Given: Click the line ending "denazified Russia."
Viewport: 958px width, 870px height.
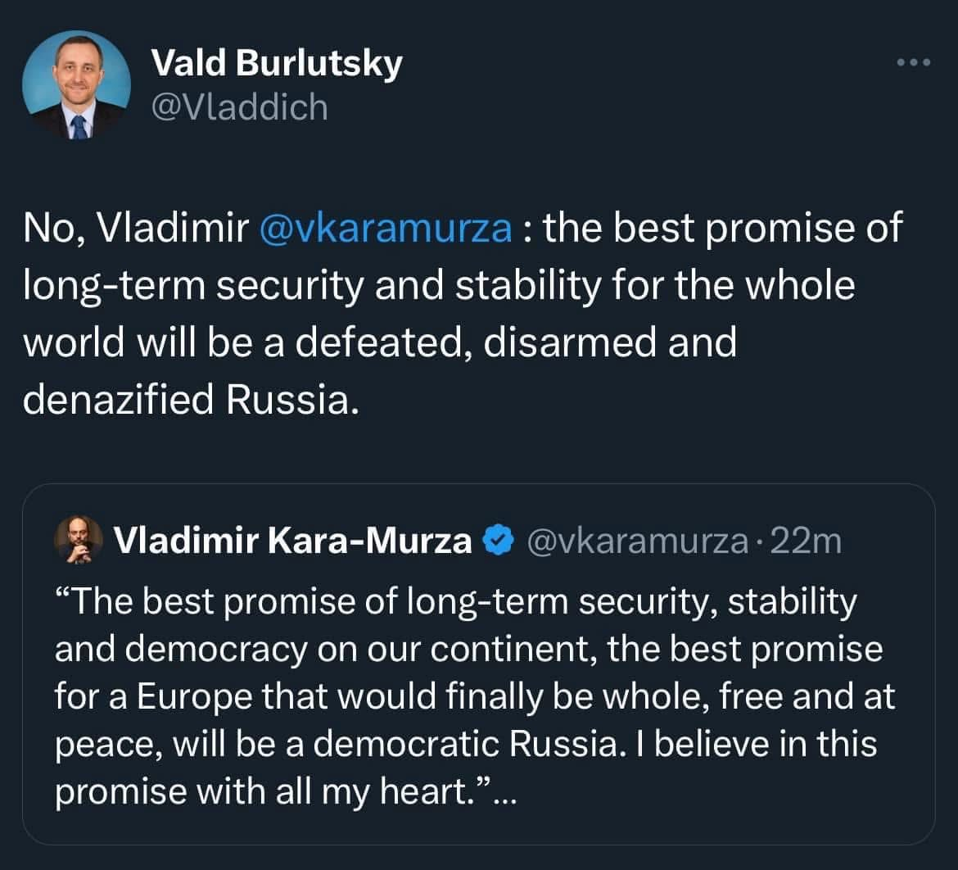Looking at the screenshot, I should click(192, 400).
